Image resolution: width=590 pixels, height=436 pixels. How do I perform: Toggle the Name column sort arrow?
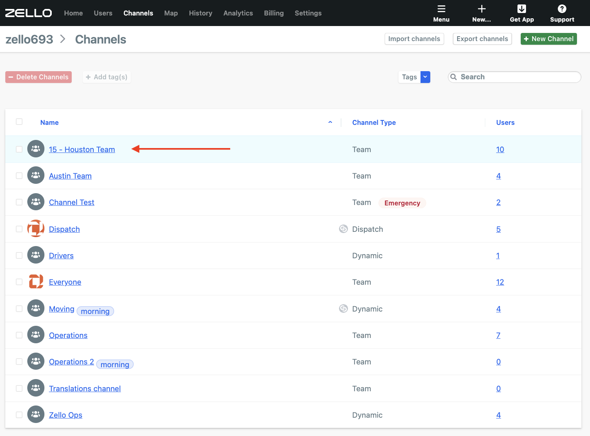coord(330,122)
